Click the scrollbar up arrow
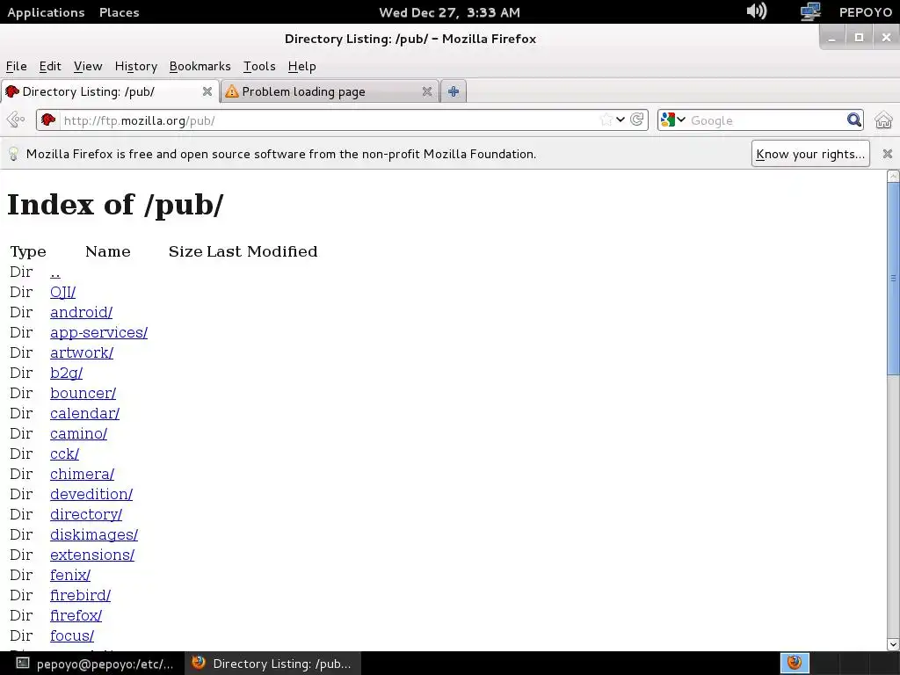The image size is (900, 675). click(893, 176)
